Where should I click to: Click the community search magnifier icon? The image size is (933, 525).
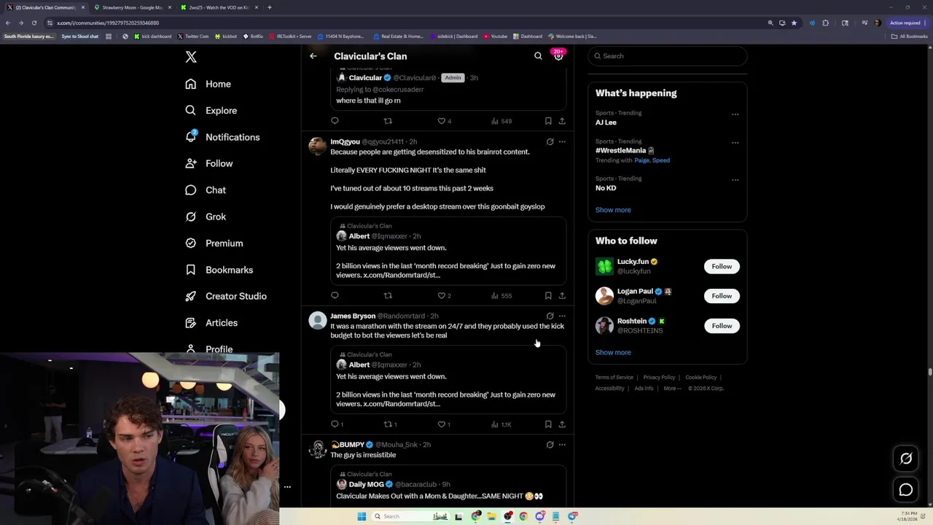538,56
